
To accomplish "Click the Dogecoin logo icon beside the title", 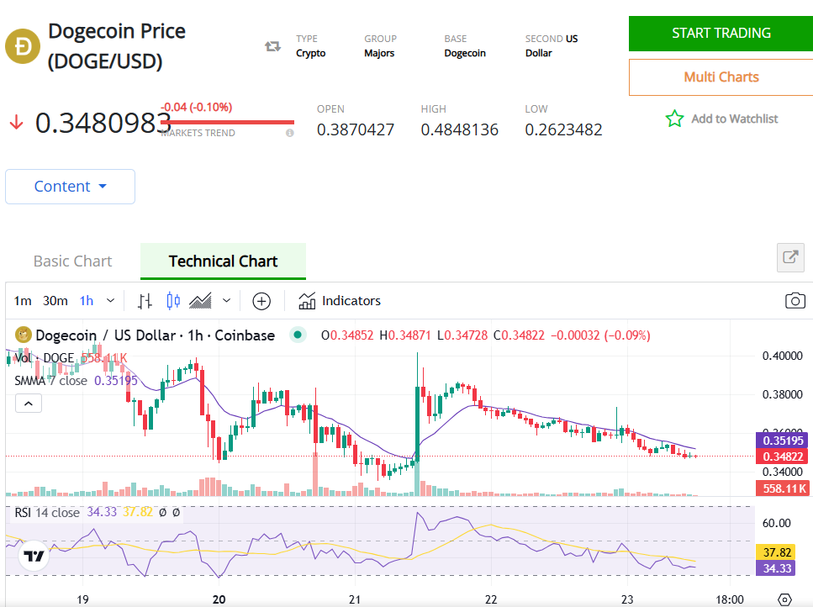I will 23,46.
